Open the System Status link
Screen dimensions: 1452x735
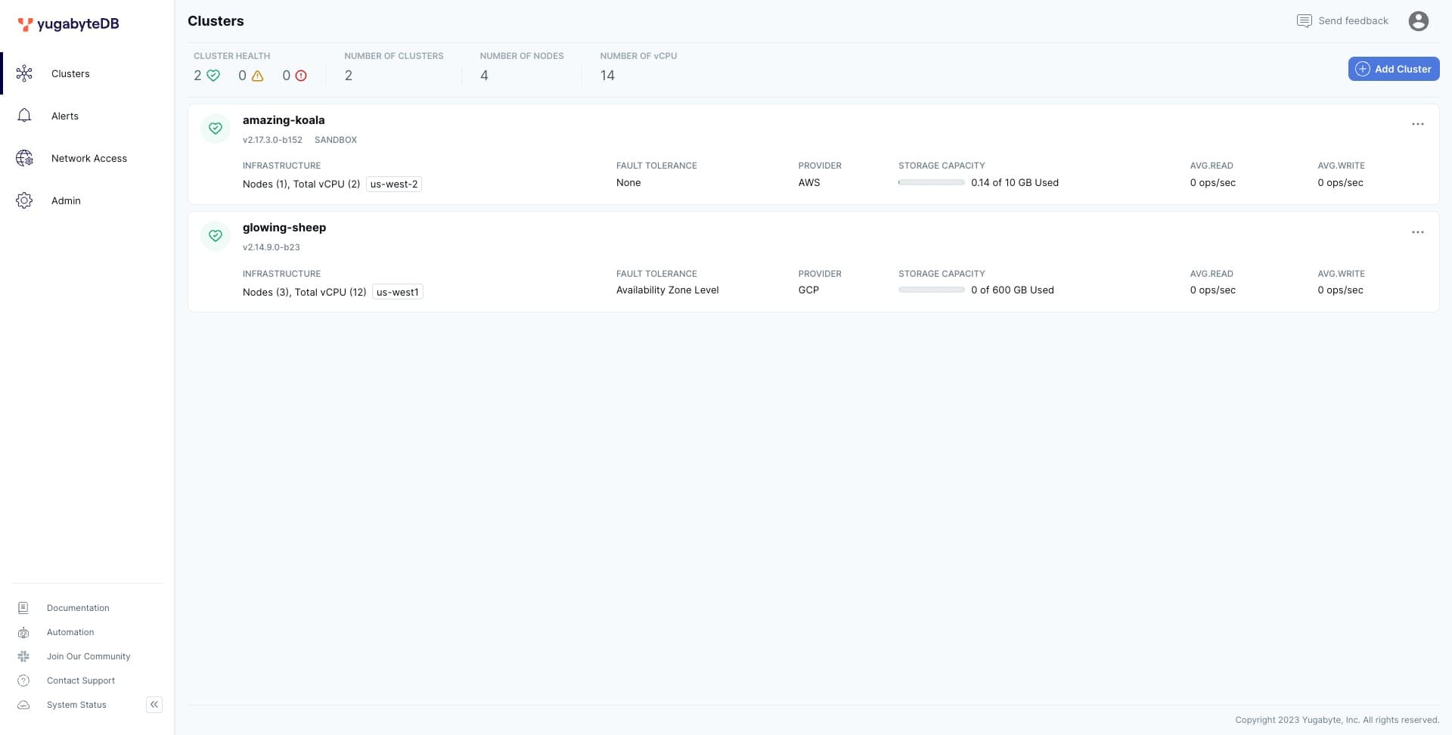76,705
